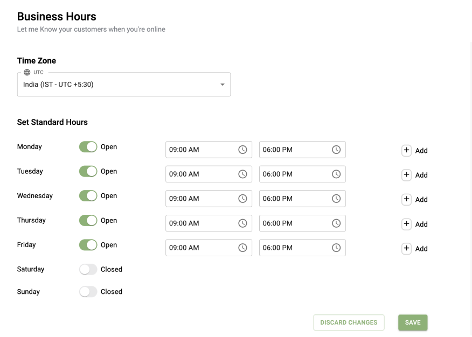
Task: Click clock icon in Friday 06:00 PM field
Action: [336, 248]
